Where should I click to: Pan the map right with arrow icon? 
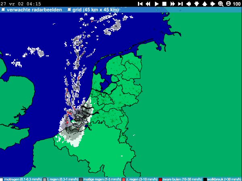coord(213,4)
